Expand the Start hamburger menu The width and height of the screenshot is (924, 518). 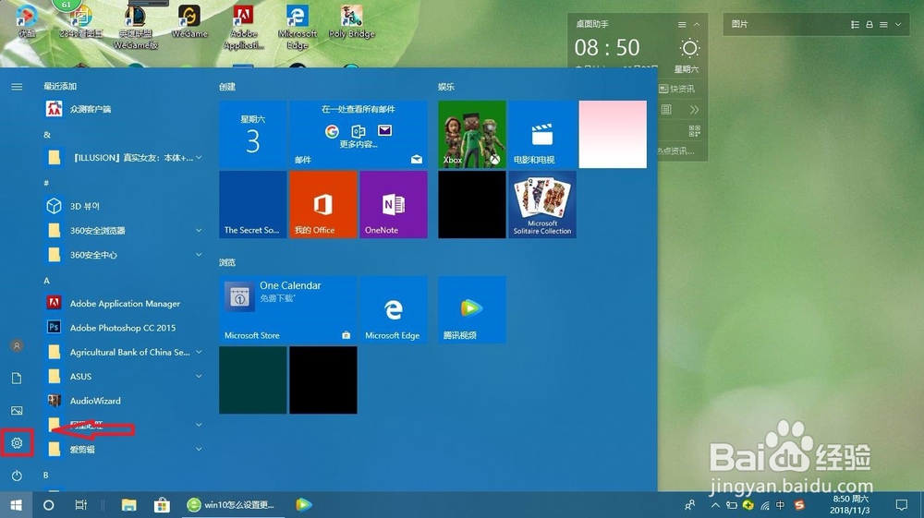pyautogui.click(x=17, y=87)
